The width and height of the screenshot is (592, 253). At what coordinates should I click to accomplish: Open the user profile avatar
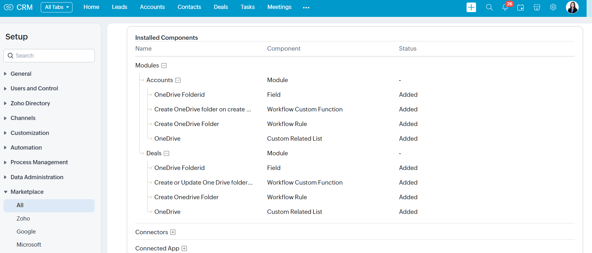point(572,7)
